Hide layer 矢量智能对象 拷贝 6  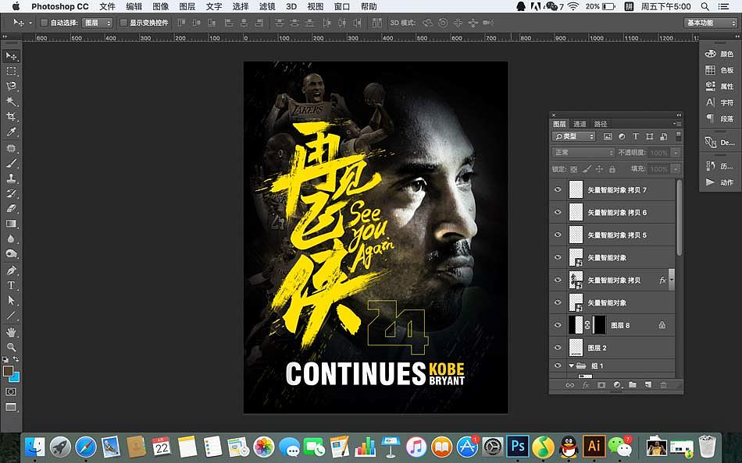[558, 212]
